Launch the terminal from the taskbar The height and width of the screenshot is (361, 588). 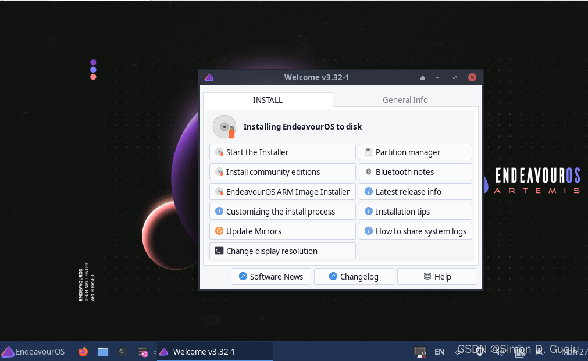(122, 352)
